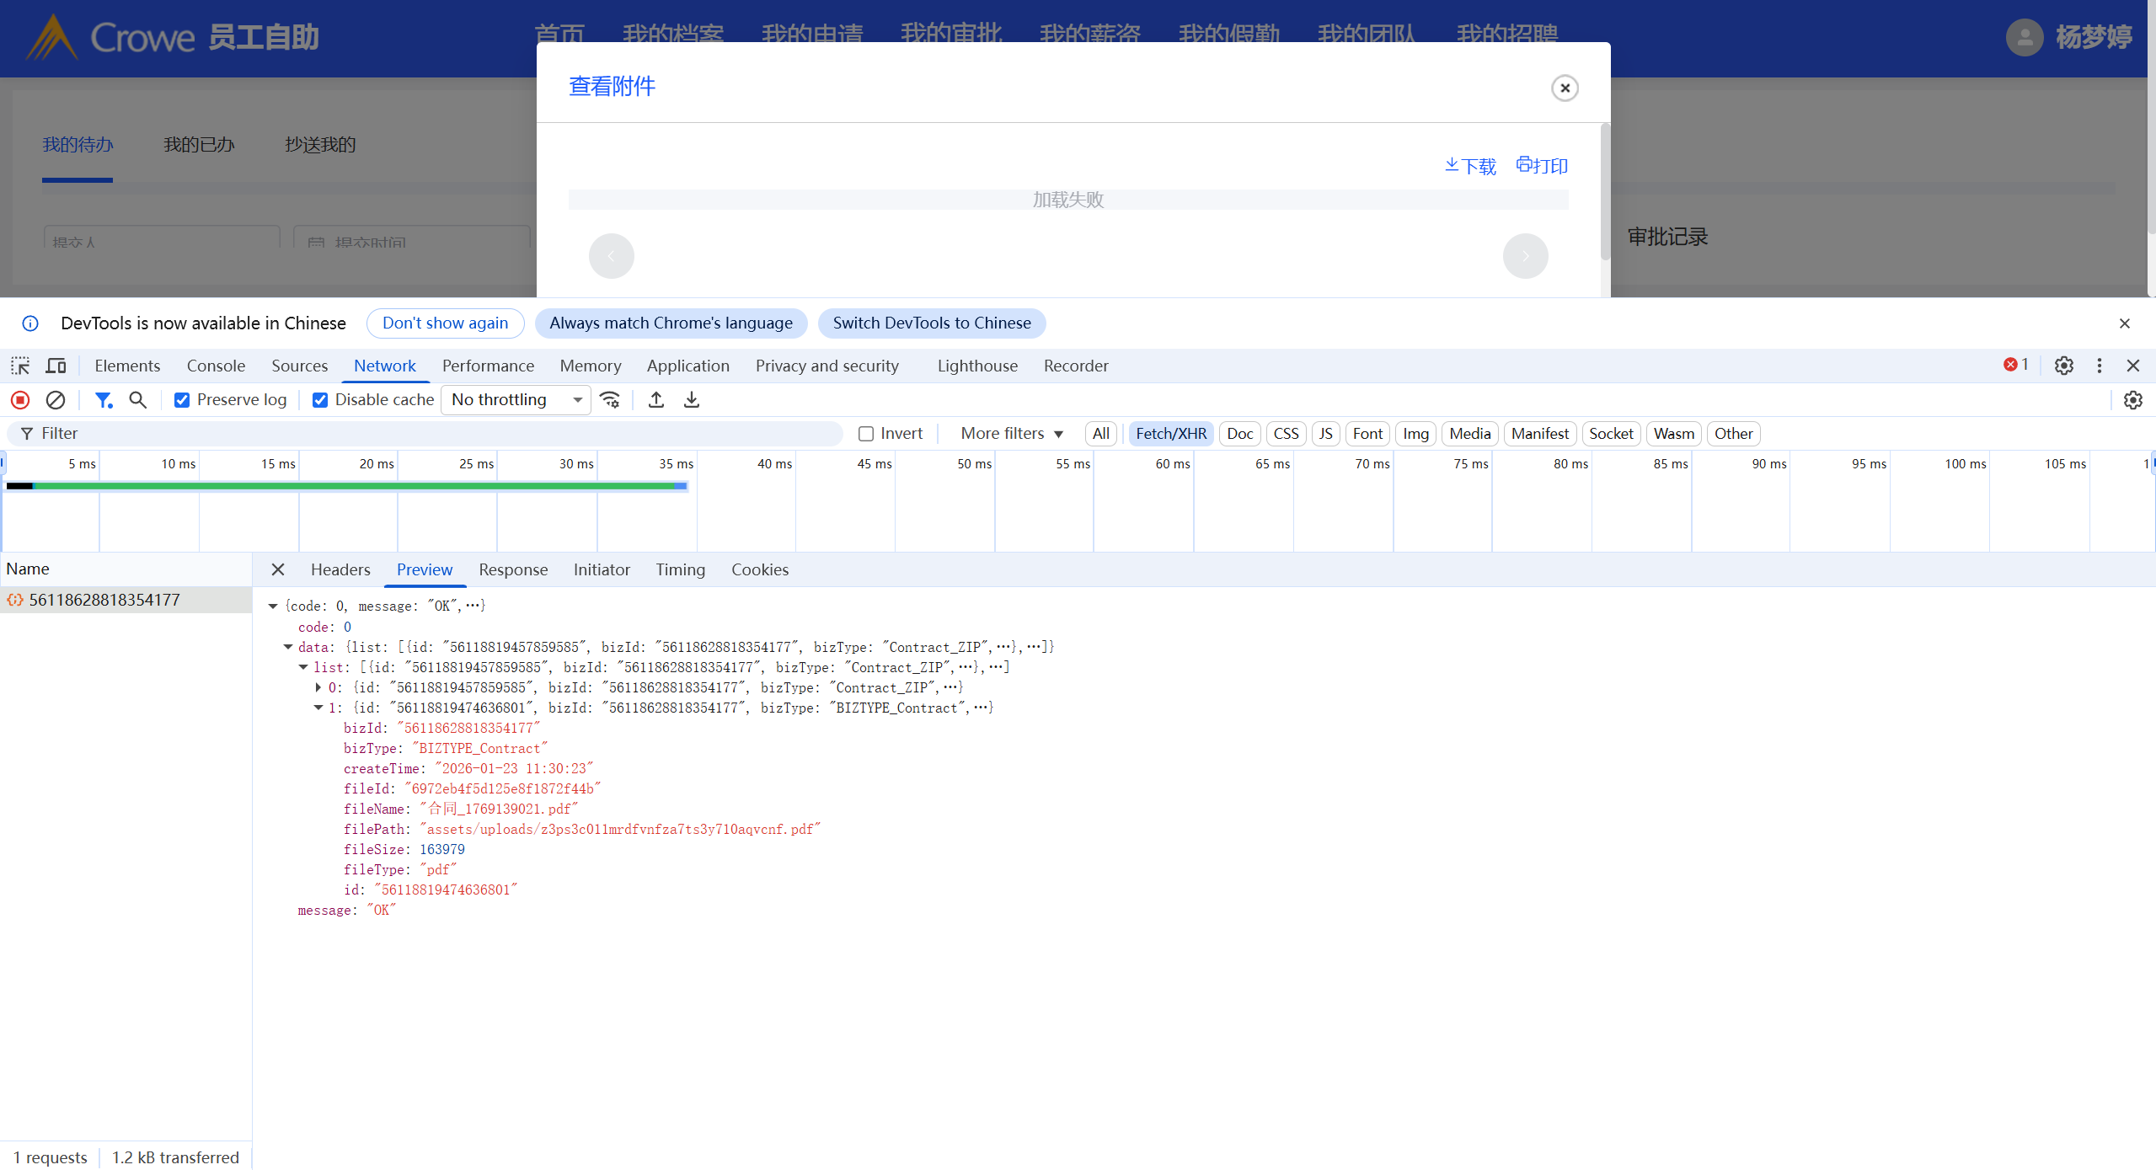Viewport: 2156px width, 1170px height.
Task: Clear the network log
Action: [56, 400]
